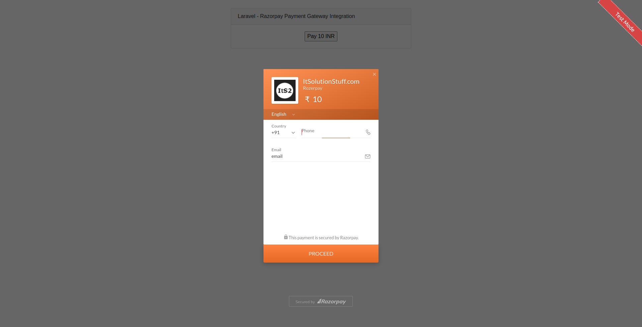Click 'This payment is secured by Razorpay' text
642x327 pixels.
pos(324,238)
